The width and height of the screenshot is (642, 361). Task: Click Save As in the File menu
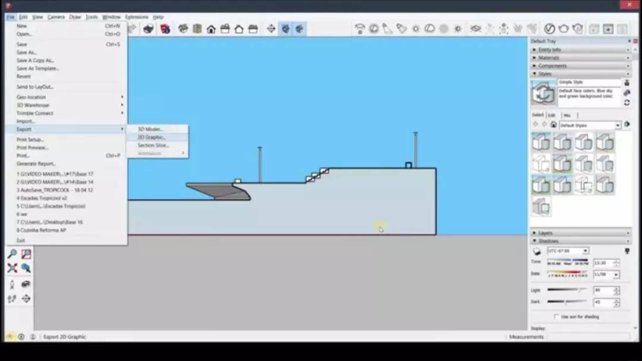point(26,52)
